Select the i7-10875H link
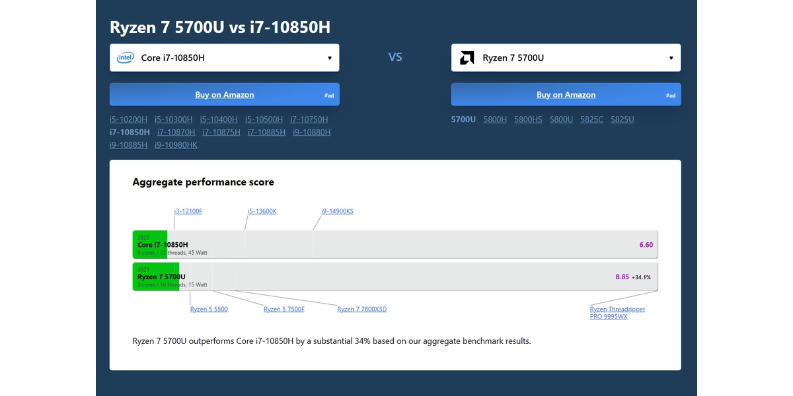 pyautogui.click(x=221, y=132)
